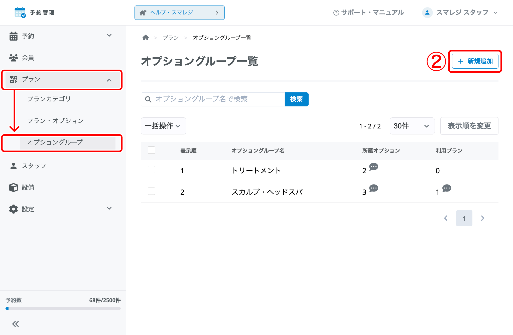Select the オプショングループ menu item
This screenshot has height=335, width=513.
pos(68,142)
